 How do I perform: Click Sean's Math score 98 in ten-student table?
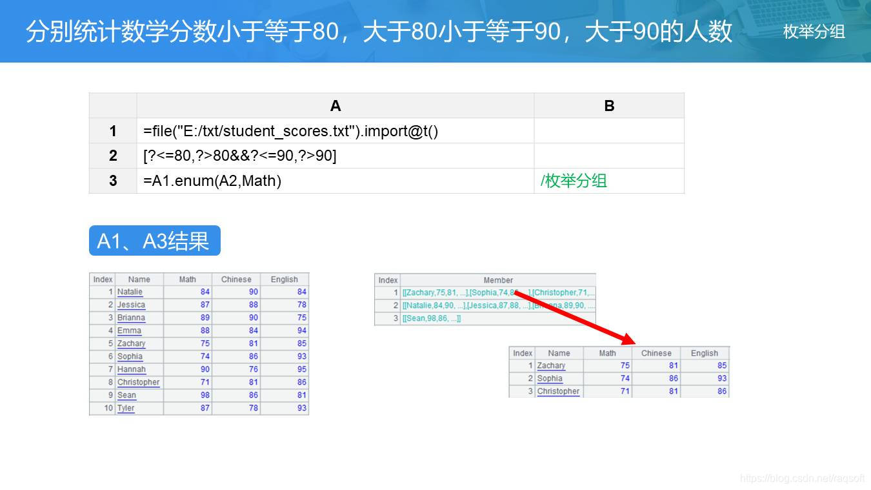205,395
